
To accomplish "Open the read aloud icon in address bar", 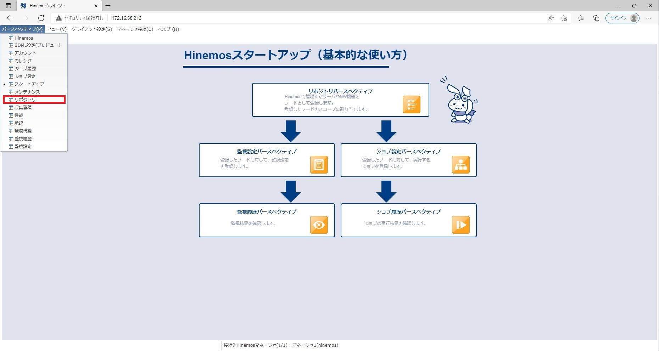I will tap(551, 18).
